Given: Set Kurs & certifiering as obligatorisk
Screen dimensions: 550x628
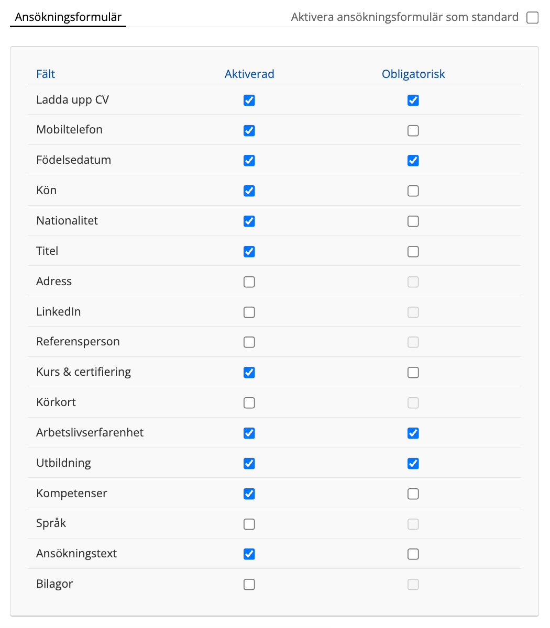Looking at the screenshot, I should [x=413, y=373].
